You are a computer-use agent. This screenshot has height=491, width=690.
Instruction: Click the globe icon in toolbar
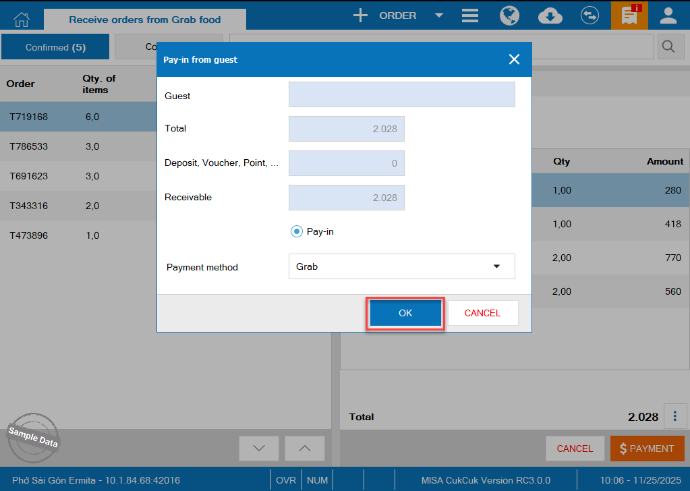coord(509,16)
